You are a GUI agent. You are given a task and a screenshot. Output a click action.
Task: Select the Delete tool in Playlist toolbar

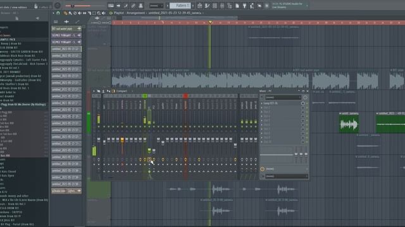(x=75, y=13)
